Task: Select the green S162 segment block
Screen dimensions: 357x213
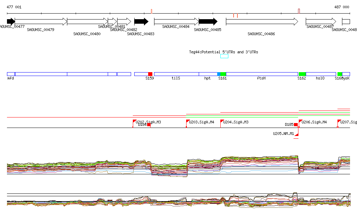Action: coord(302,74)
